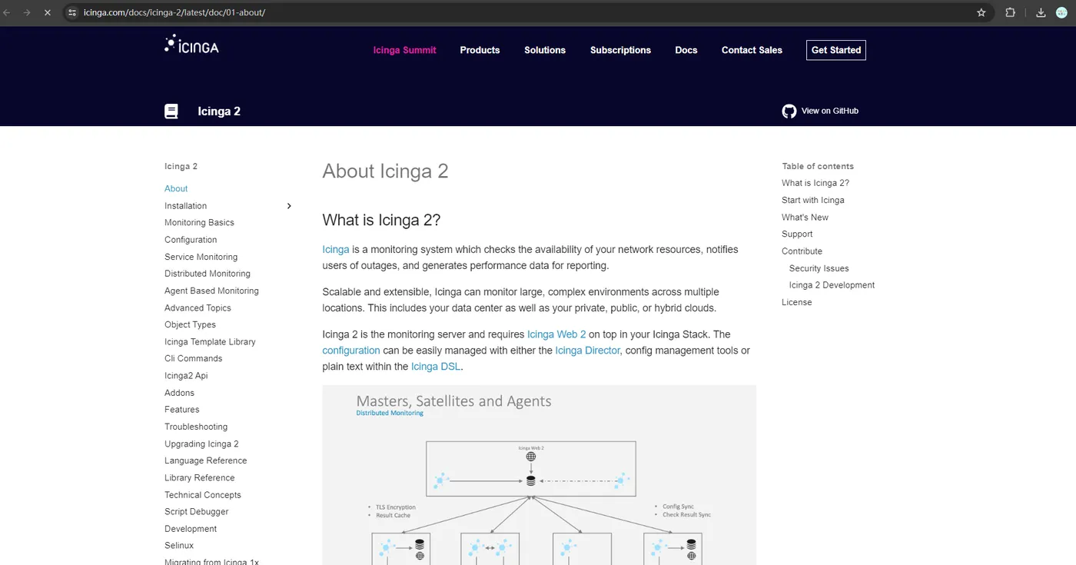Open Object Types in the sidebar

click(190, 324)
